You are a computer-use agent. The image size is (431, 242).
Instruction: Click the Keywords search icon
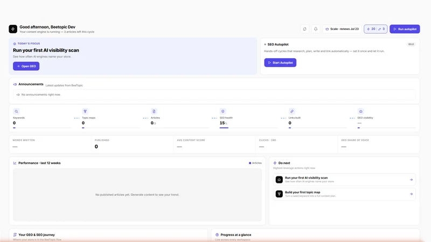16,111
